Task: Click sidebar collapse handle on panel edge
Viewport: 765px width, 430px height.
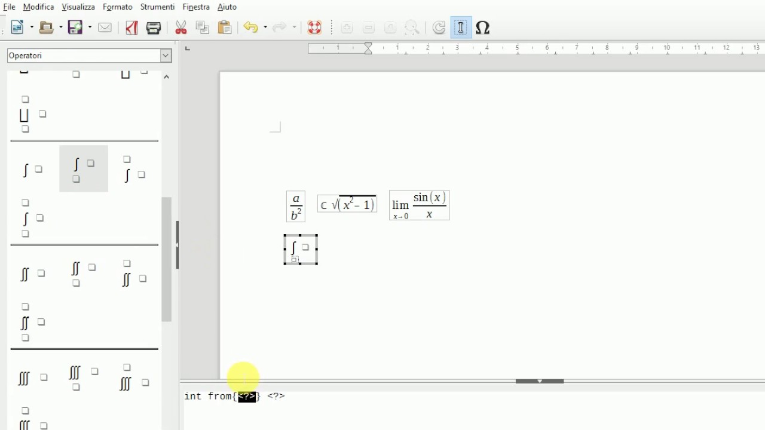Action: [177, 245]
